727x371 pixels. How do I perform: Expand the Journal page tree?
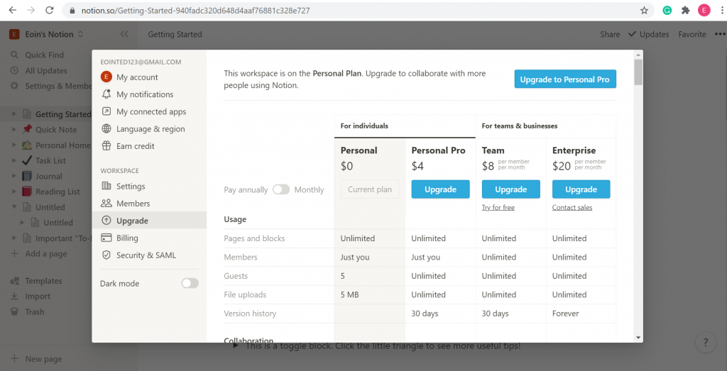(x=14, y=176)
